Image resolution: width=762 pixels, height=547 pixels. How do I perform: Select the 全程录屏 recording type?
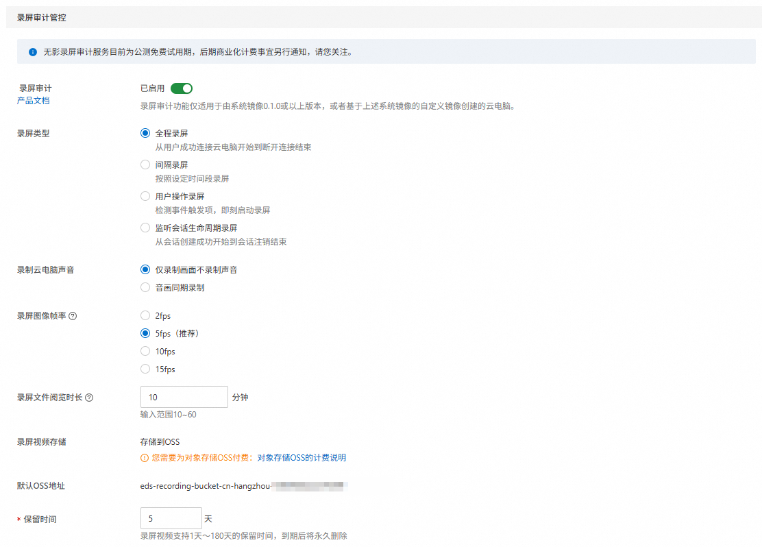(x=145, y=132)
